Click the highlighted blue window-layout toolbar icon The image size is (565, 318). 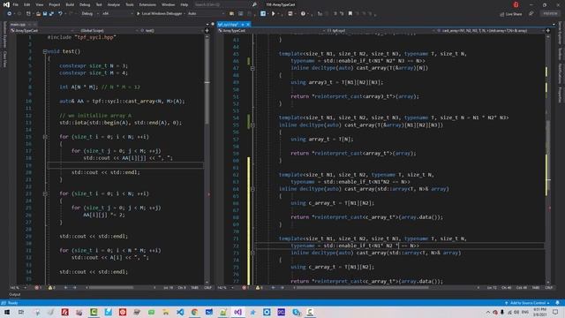tap(263, 14)
